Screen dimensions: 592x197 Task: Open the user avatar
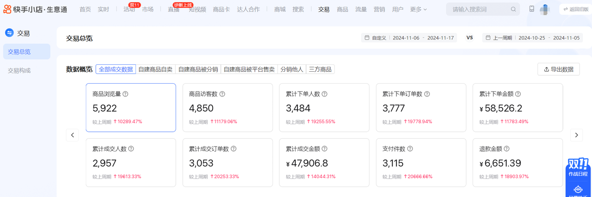[x=545, y=9]
